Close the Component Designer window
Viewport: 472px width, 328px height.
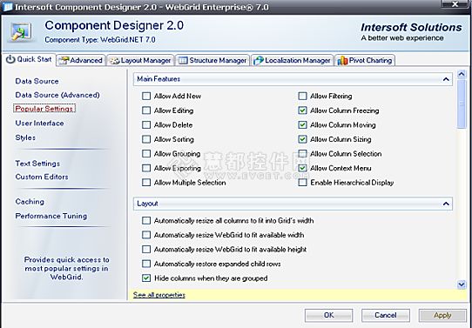tap(455, 3)
